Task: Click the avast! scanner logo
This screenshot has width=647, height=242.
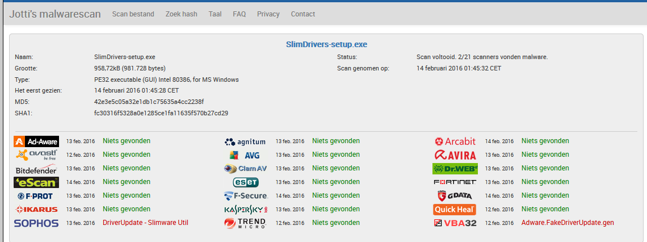Action: pyautogui.click(x=36, y=155)
